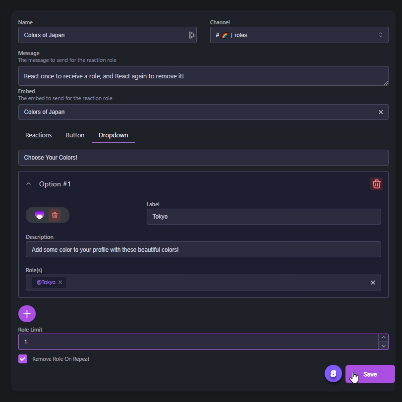Increase the Role Limit with up arrow
The image size is (402, 402).
coord(383,338)
